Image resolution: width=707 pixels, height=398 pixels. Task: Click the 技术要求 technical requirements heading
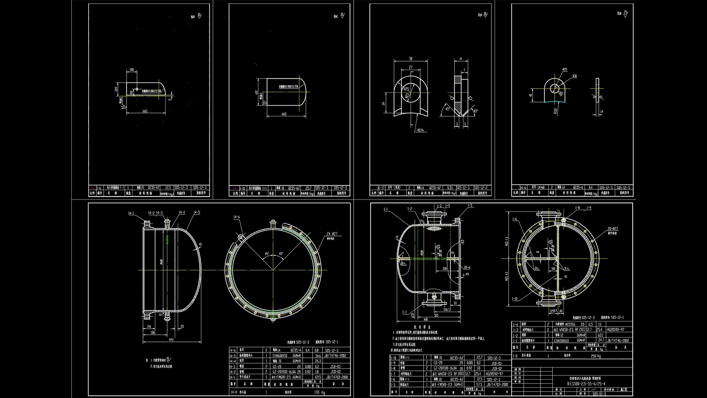[x=422, y=327]
